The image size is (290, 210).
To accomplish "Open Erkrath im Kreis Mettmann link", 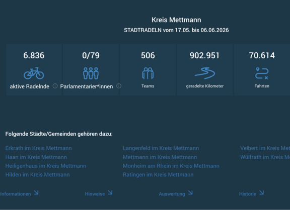I will tap(38, 148).
